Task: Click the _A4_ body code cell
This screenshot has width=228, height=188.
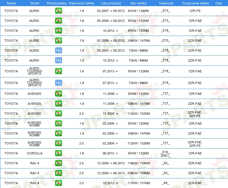Action: point(166,183)
